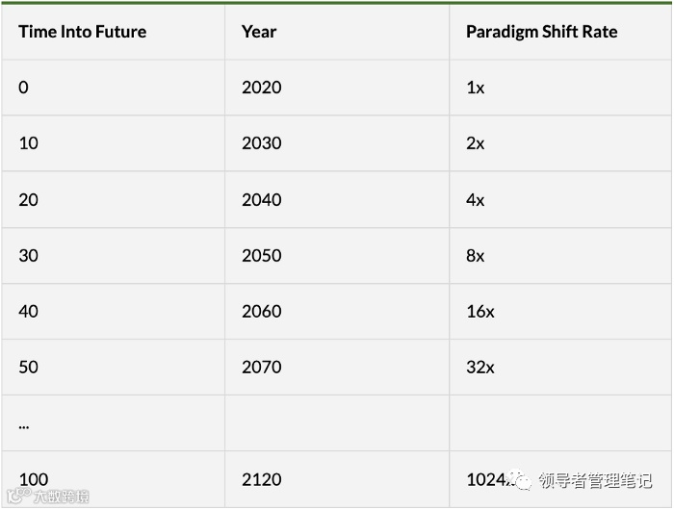
Task: Click the ellipsis cell in the first column
Action: click(113, 423)
